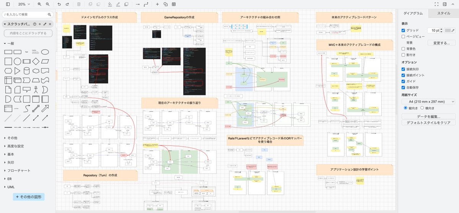Screen dimensions: 459x213
Task: Redo the last action
Action: click(67, 4)
